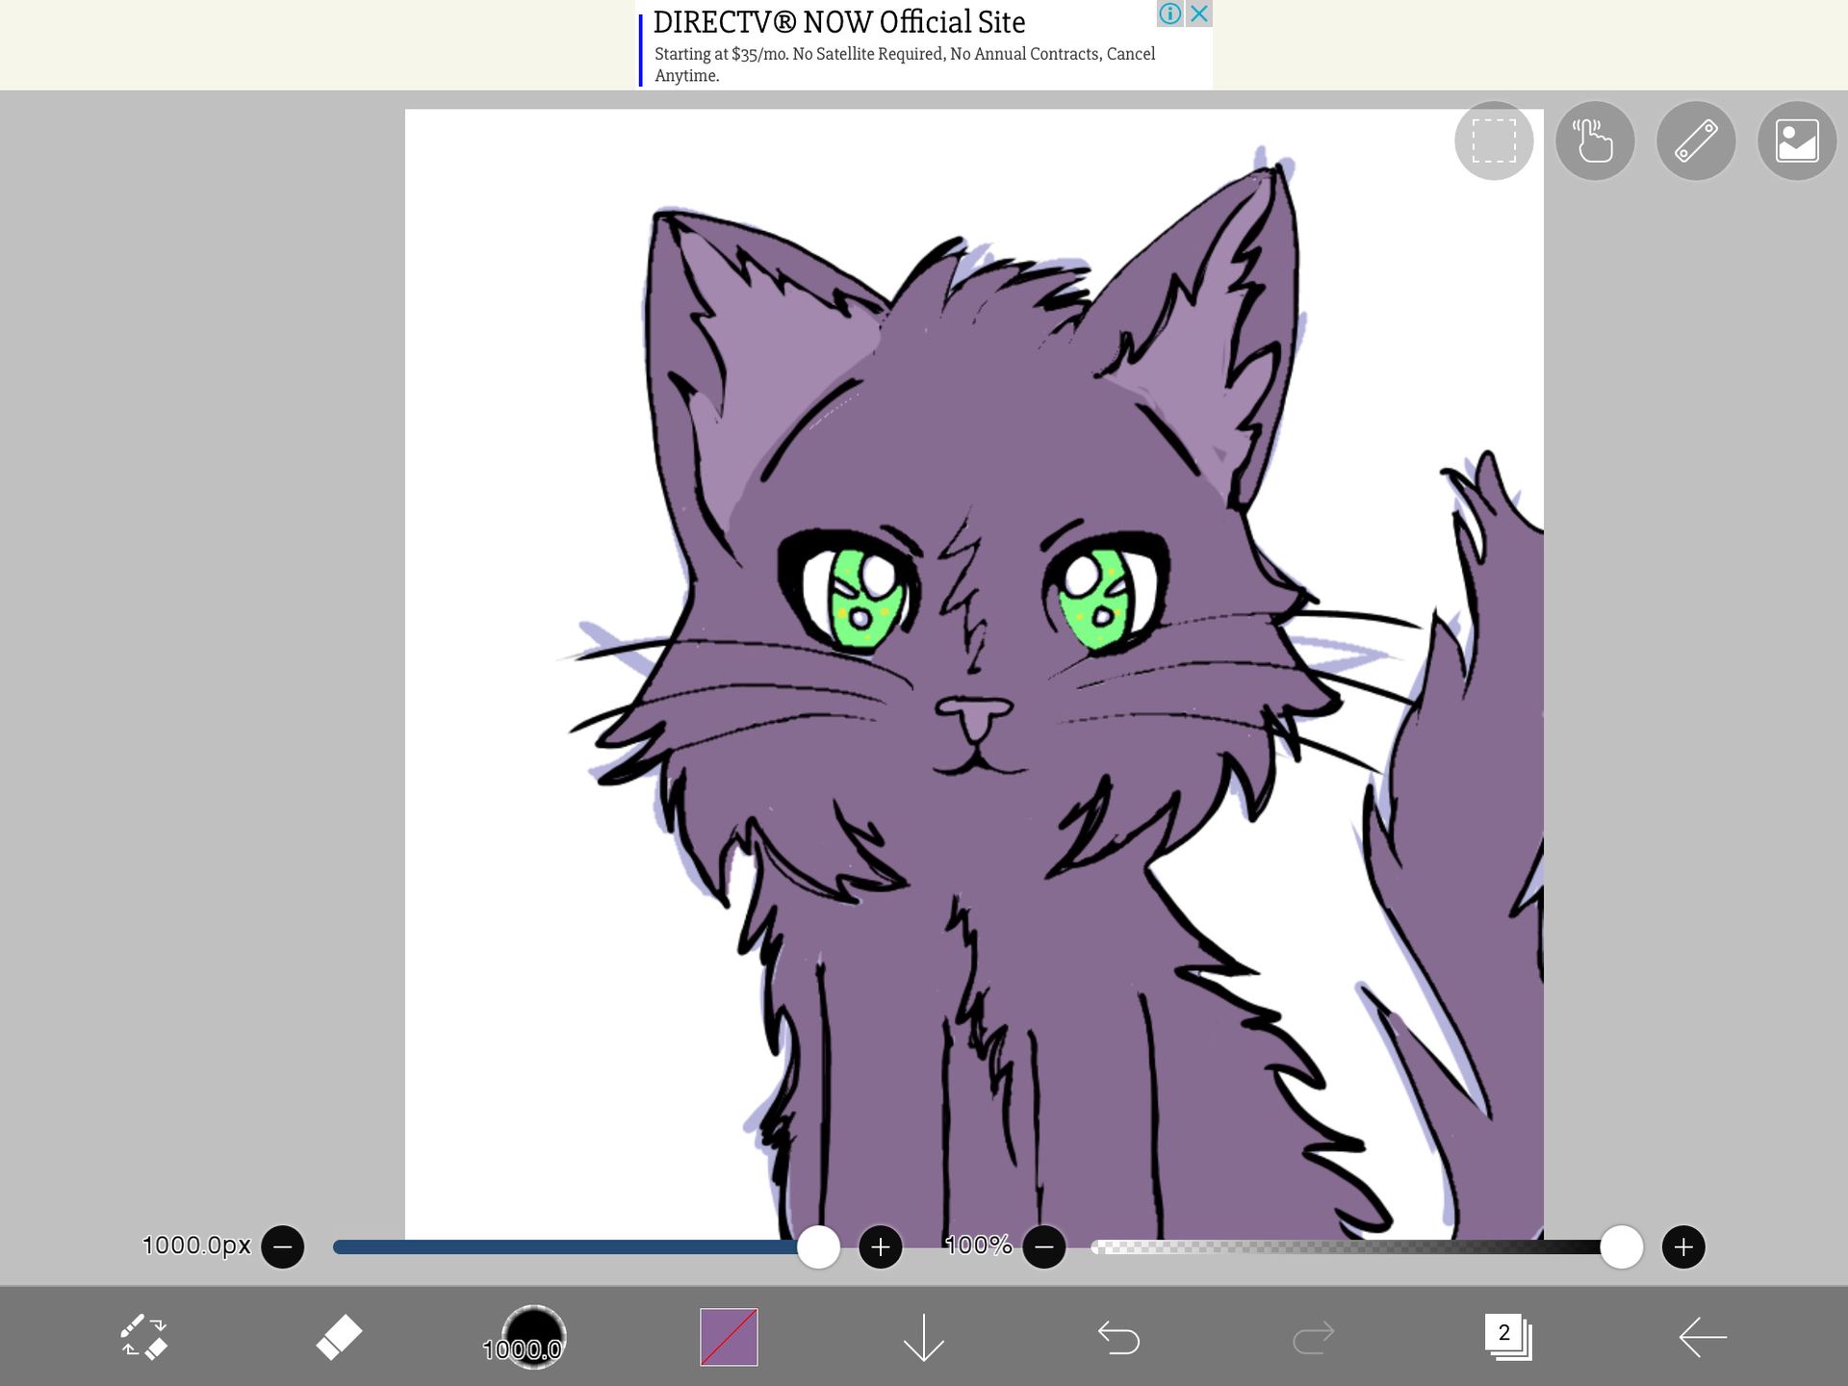Click the brush thickness slider handle
This screenshot has width=1848, height=1386.
[818, 1247]
